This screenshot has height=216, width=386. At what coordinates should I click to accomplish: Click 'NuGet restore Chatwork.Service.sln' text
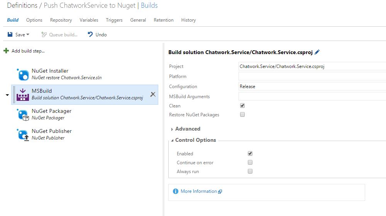[x=66, y=78]
